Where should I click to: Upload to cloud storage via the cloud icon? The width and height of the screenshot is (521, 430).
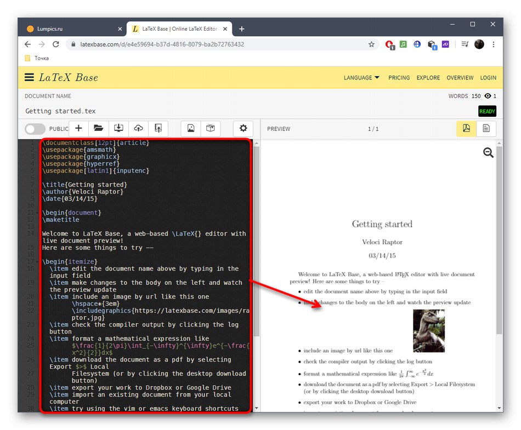point(138,128)
